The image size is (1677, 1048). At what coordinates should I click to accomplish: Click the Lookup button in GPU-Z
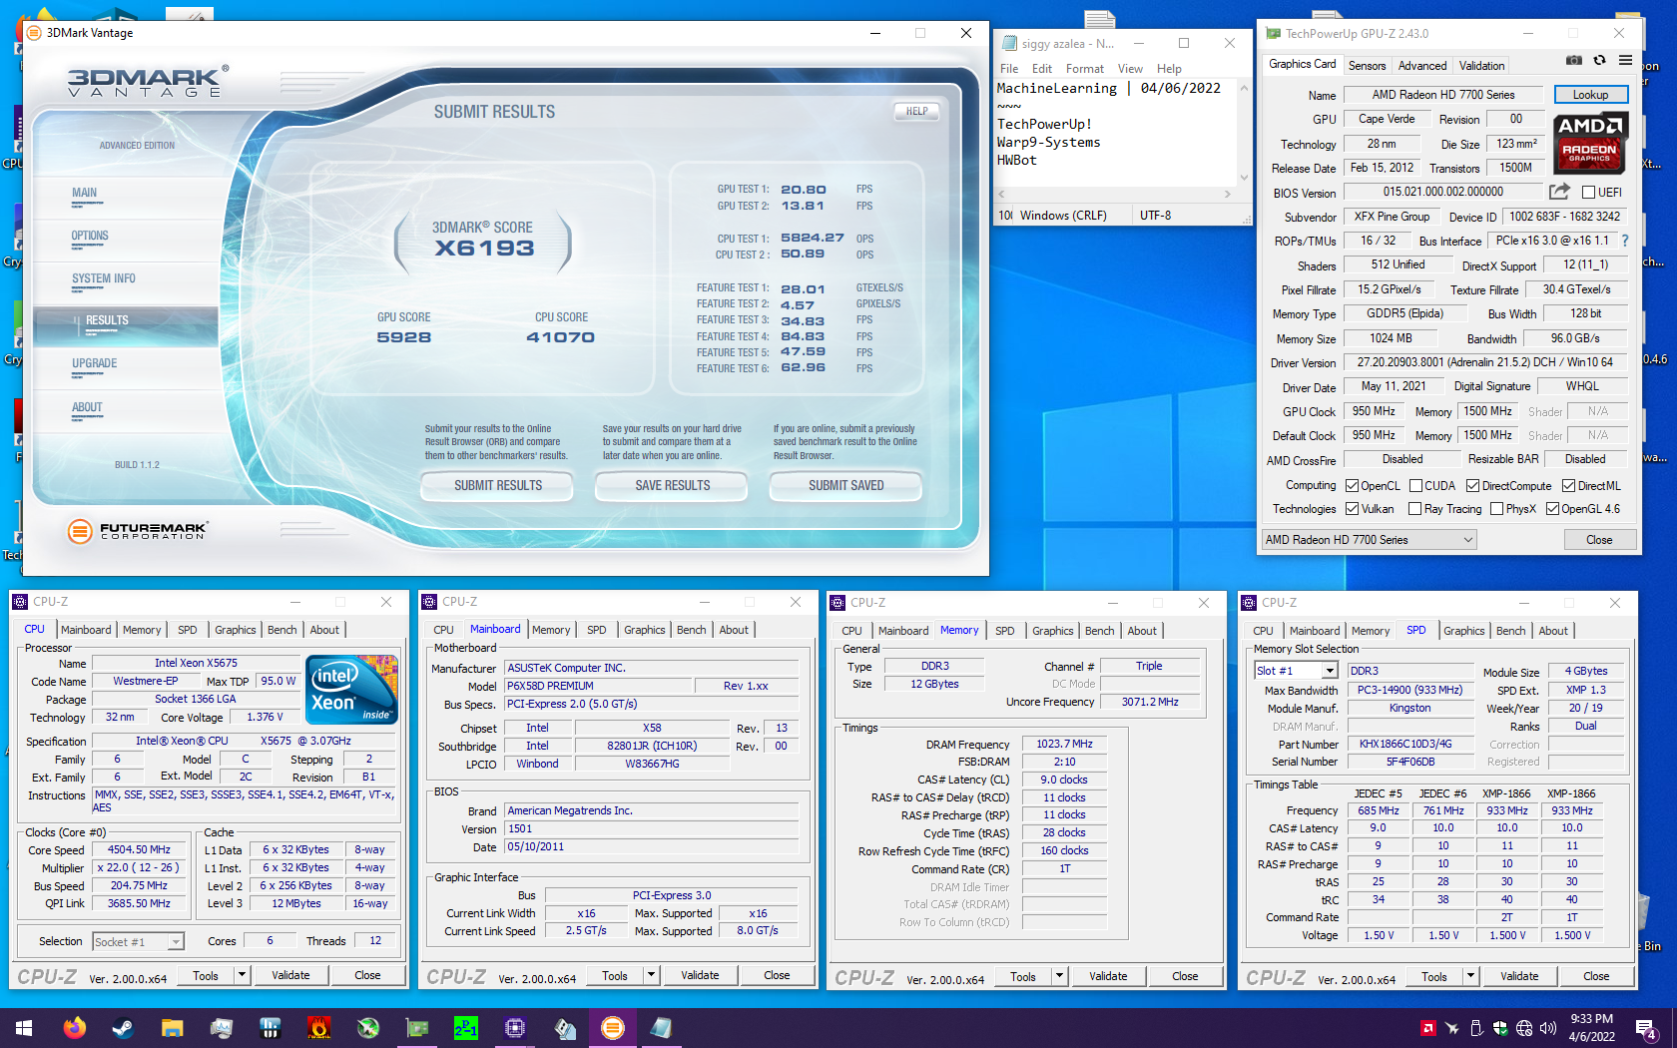click(1590, 95)
